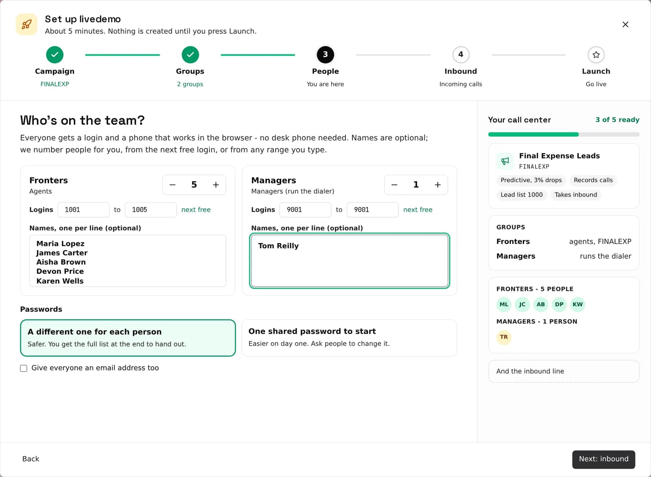Click Managers login start field 9001
Viewport: 651px width, 477px height.
305,210
